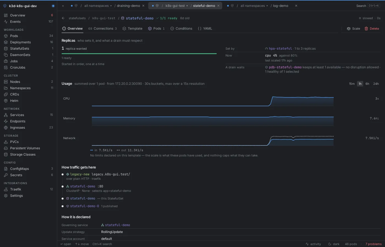Select StatefulSets in sidebar
Screen dimensions: 385x247
[x=28, y=49]
